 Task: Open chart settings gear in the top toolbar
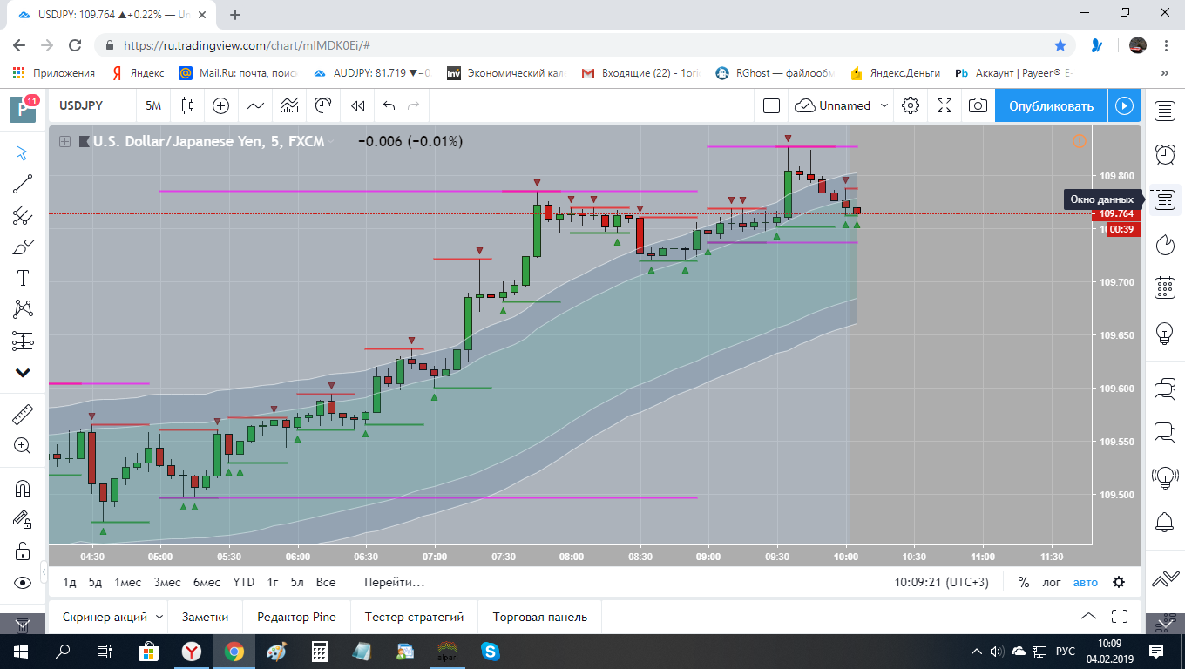pyautogui.click(x=911, y=105)
